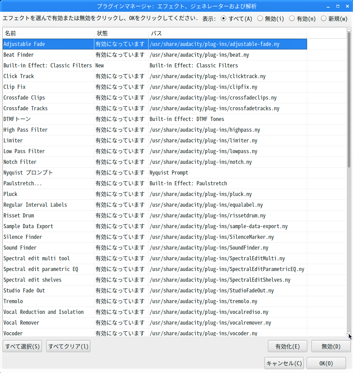Click the すべてクリア(l) button
The width and height of the screenshot is (353, 373).
[68, 346]
